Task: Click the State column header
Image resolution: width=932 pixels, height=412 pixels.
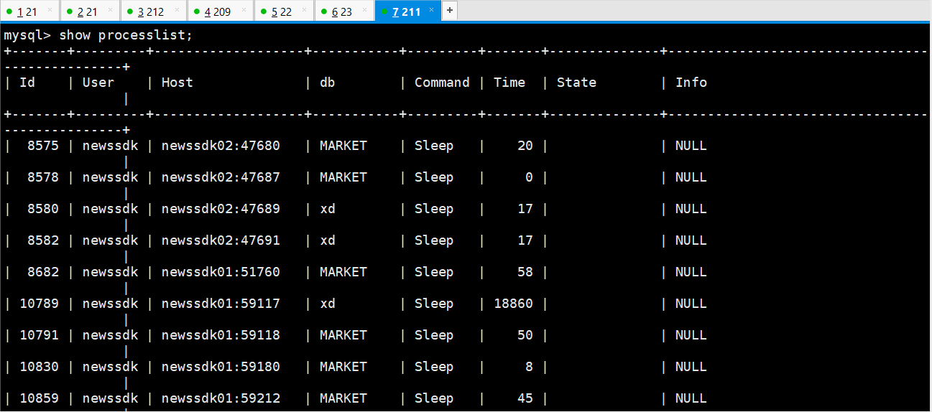Action: 576,83
